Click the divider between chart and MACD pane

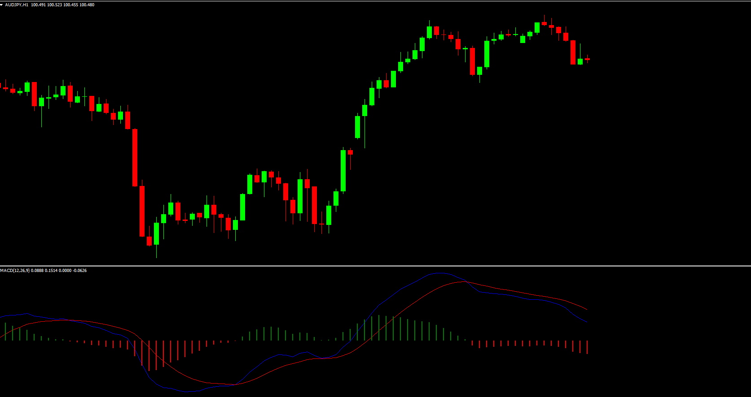[375, 266]
